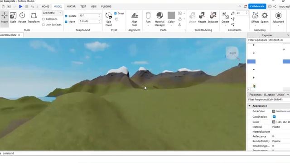Viewport: 290px width, 163px height.
Task: Toggle the Collisions checkbox
Action: coord(43,19)
